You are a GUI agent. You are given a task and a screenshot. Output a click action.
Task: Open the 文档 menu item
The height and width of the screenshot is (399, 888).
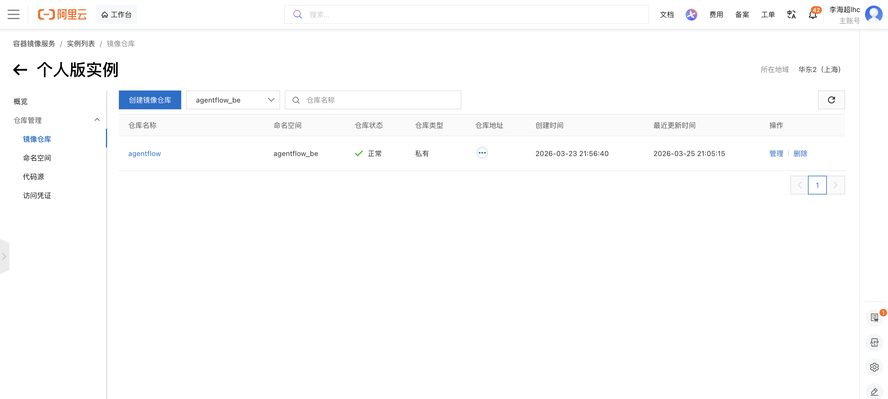click(x=667, y=14)
